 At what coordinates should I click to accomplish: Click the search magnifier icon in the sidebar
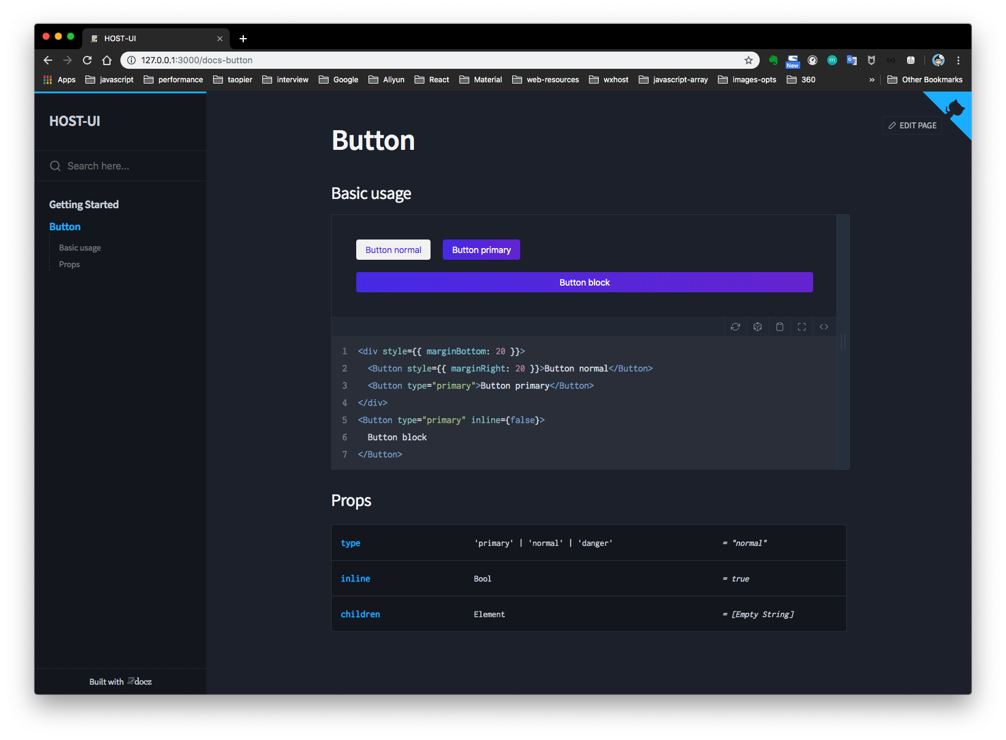click(x=55, y=166)
